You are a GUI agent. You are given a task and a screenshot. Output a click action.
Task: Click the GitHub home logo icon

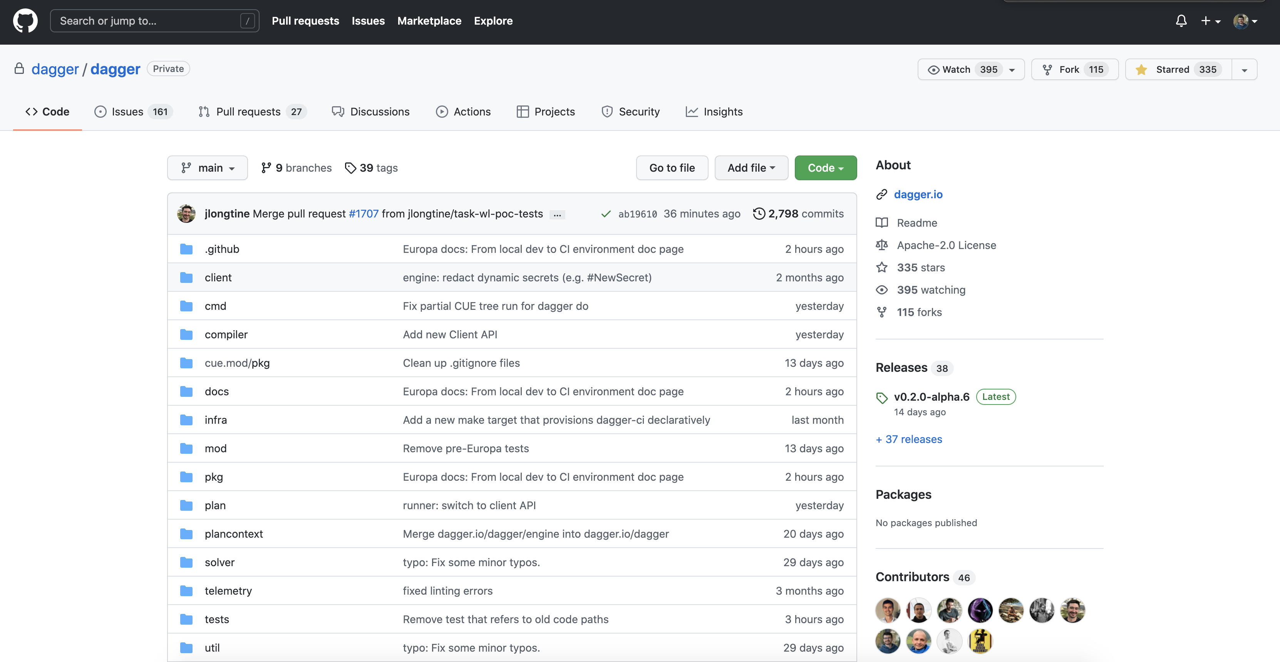click(x=25, y=20)
